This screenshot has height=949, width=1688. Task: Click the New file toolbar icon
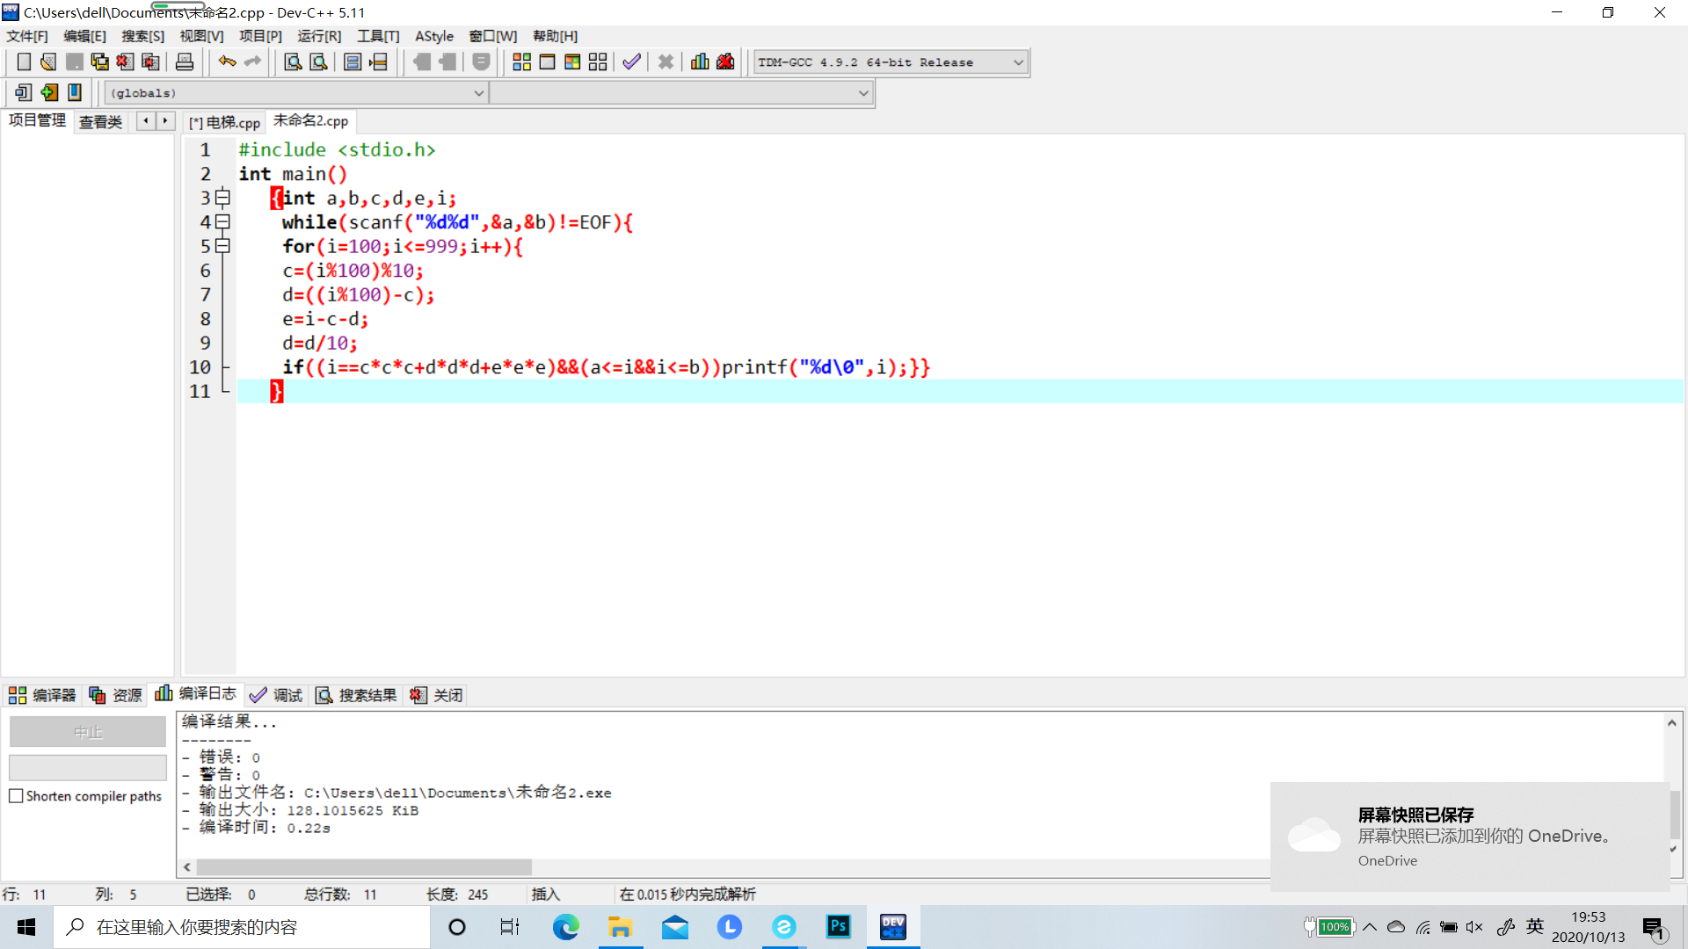point(24,62)
